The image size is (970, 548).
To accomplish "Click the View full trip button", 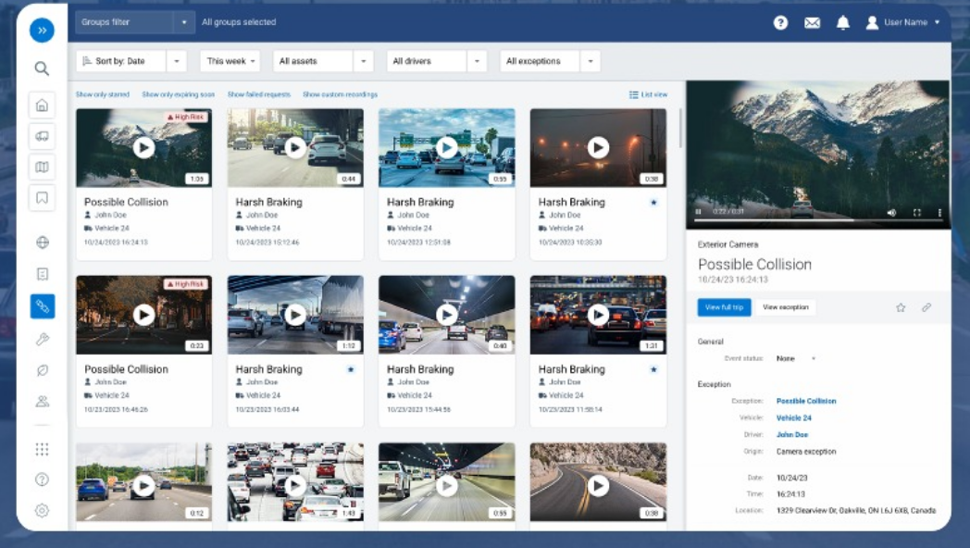I will [725, 307].
